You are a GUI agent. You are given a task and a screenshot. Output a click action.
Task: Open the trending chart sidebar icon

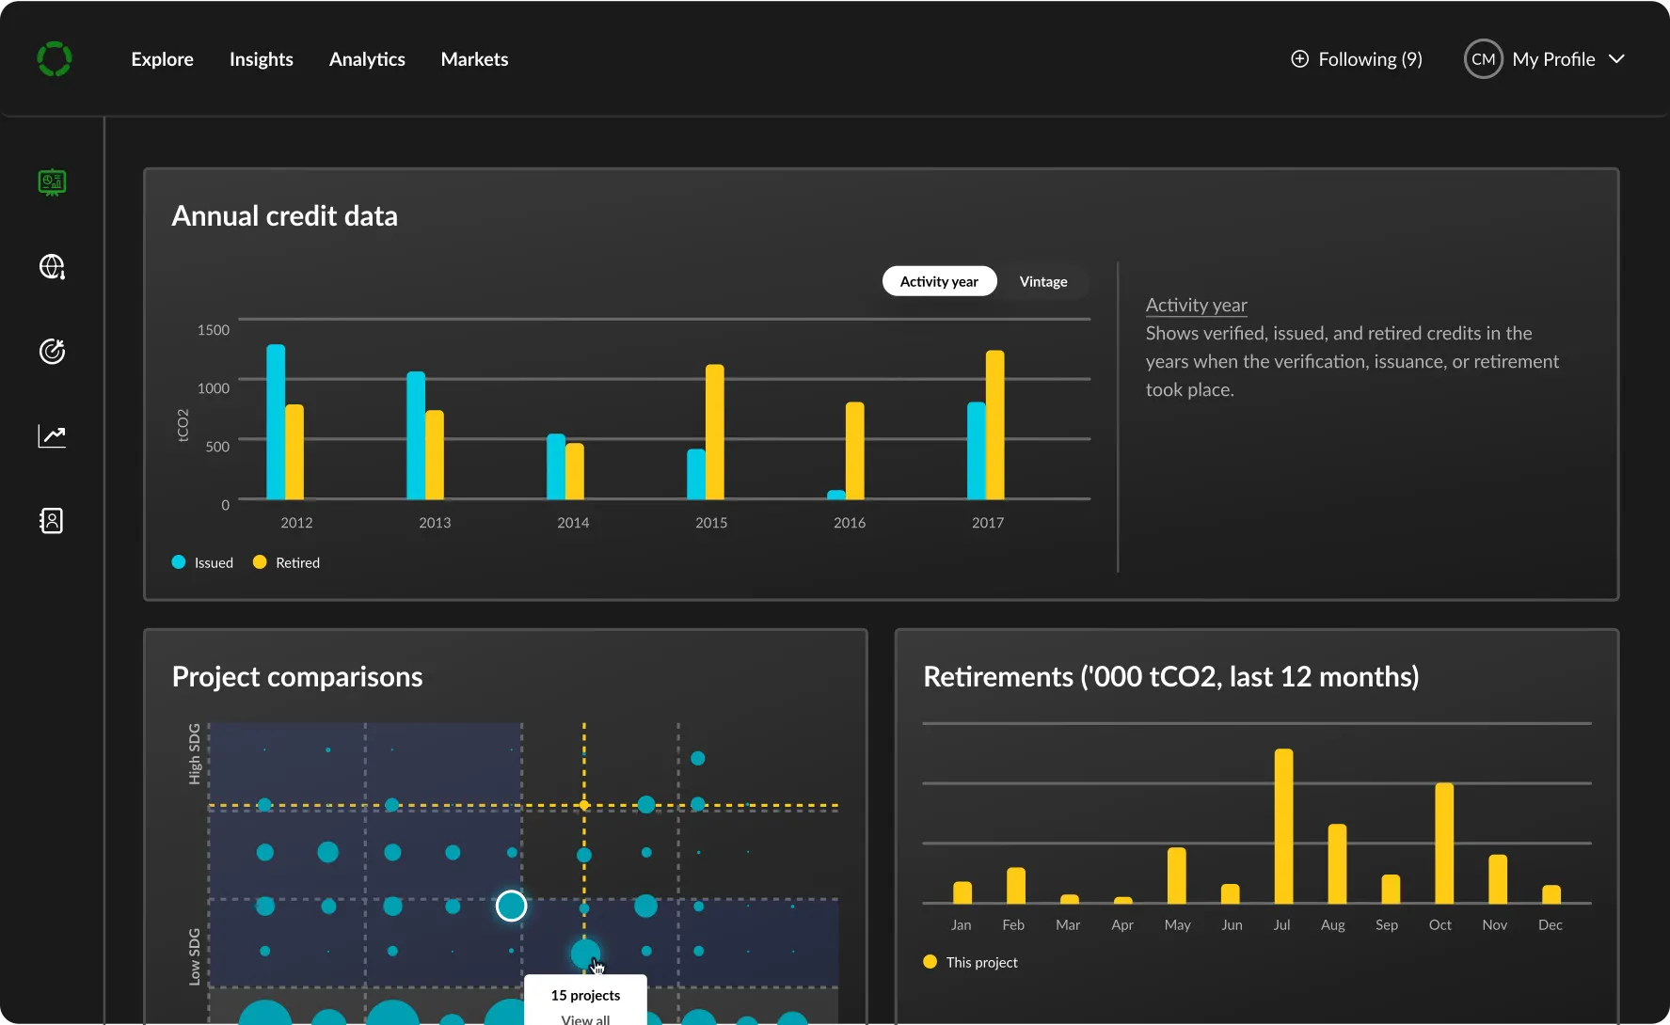point(52,435)
